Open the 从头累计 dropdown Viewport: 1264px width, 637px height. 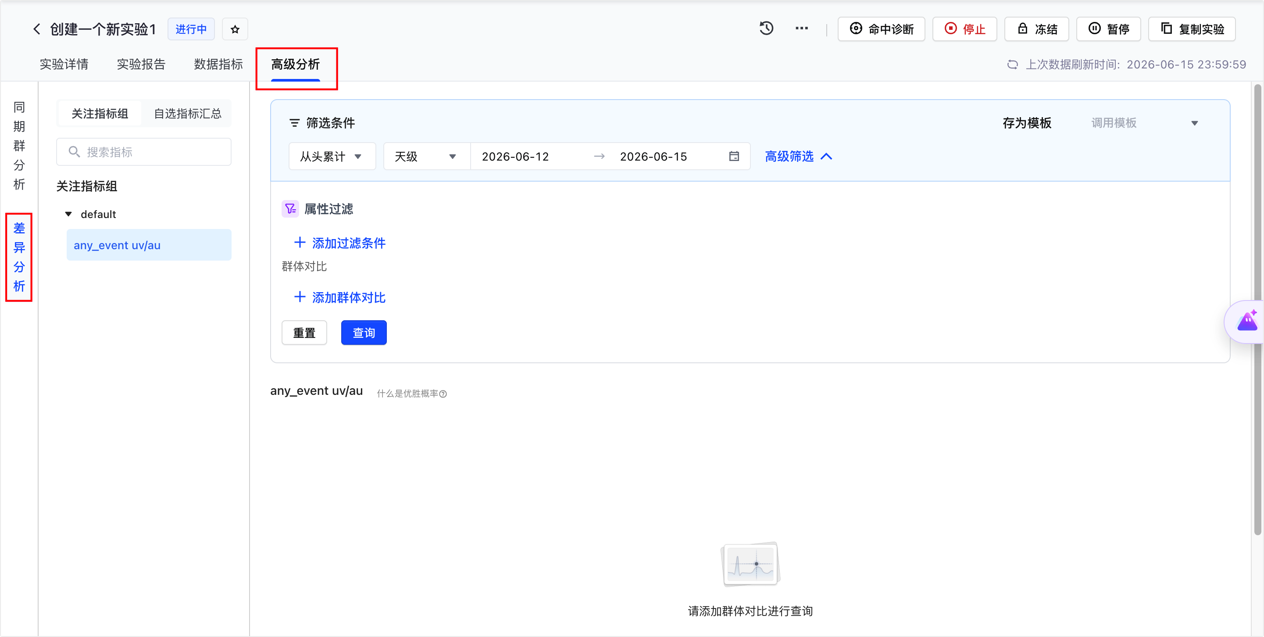coord(332,157)
